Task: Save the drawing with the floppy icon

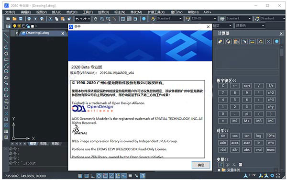Action: pos(21,19)
